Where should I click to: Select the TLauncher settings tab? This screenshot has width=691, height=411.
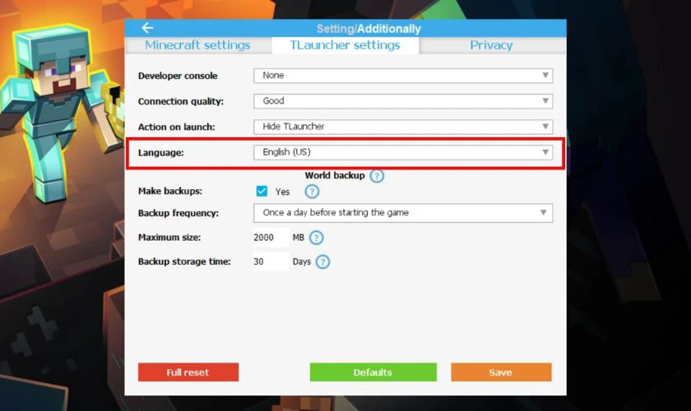coord(345,45)
